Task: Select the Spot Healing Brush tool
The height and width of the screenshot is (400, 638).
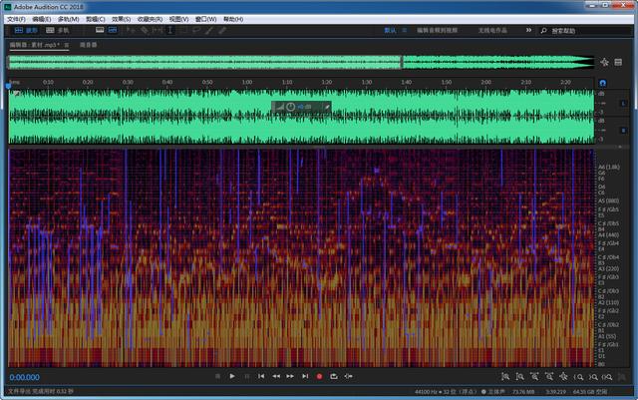Action: (222, 31)
